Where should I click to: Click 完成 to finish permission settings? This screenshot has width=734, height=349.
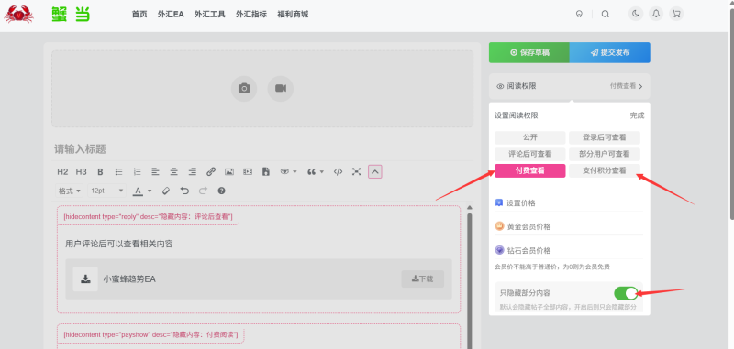tap(637, 115)
